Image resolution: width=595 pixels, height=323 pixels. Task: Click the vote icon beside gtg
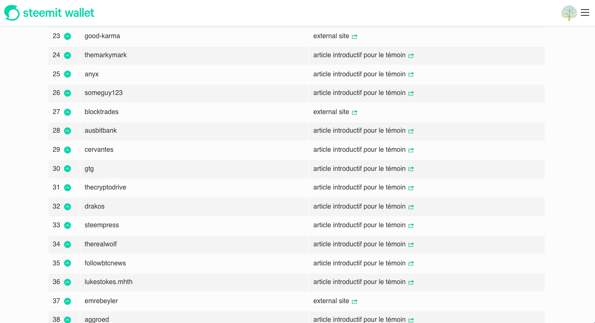(x=68, y=169)
